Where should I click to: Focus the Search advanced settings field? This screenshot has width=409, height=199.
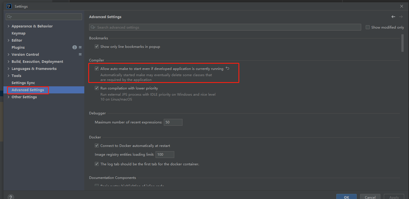coord(225,27)
